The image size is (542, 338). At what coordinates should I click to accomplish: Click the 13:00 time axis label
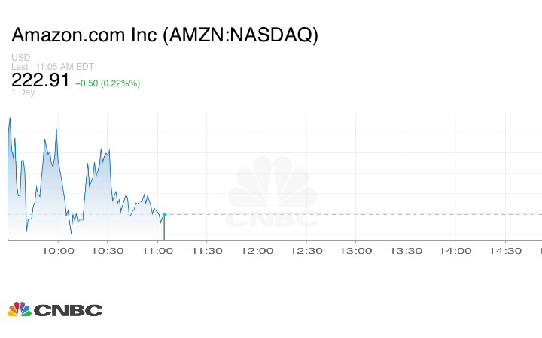coord(356,251)
